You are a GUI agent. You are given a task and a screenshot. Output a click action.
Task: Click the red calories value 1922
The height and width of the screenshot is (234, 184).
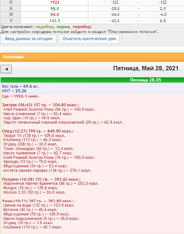[x=55, y=2]
